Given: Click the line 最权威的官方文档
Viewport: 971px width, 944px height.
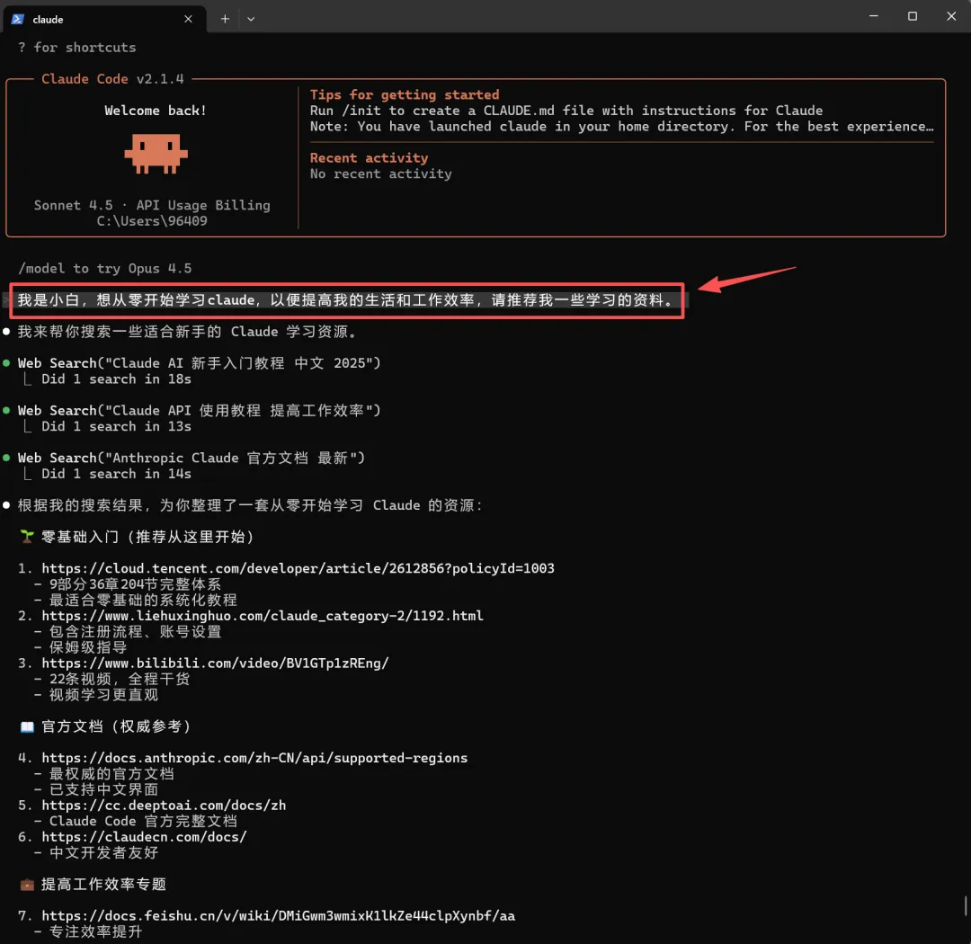Looking at the screenshot, I should pos(111,774).
